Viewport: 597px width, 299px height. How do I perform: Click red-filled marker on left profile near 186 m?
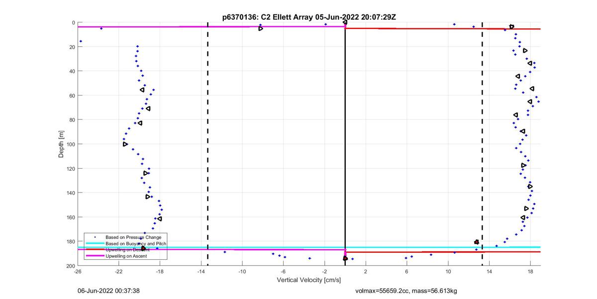pyautogui.click(x=143, y=248)
